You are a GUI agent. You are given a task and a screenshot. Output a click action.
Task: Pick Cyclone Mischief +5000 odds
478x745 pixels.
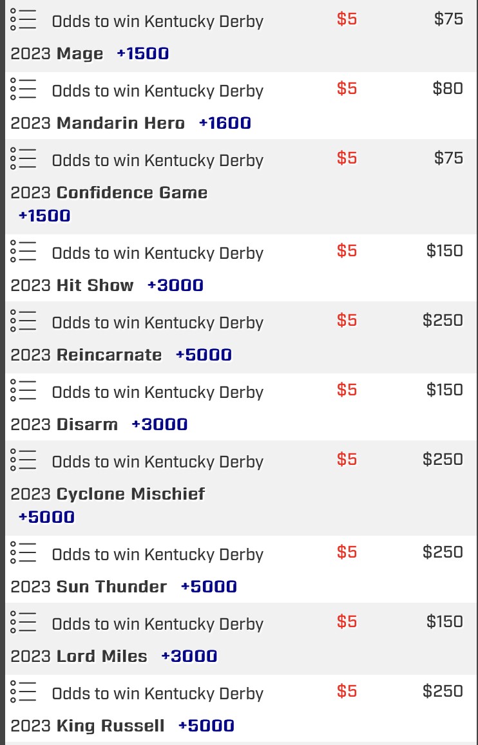pos(46,517)
